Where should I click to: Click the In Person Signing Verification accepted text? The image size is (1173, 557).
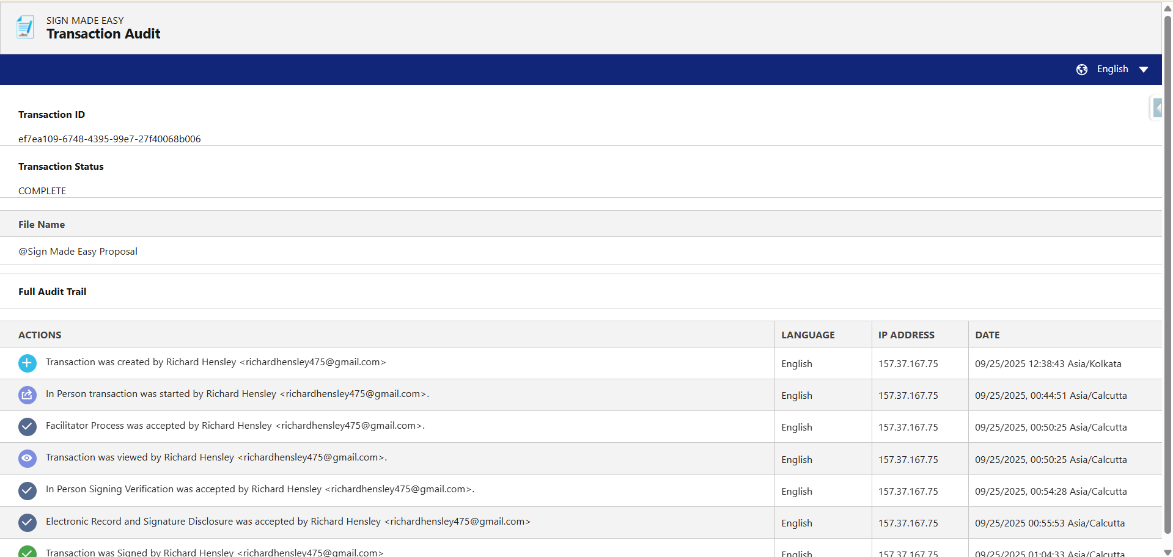[x=260, y=489]
